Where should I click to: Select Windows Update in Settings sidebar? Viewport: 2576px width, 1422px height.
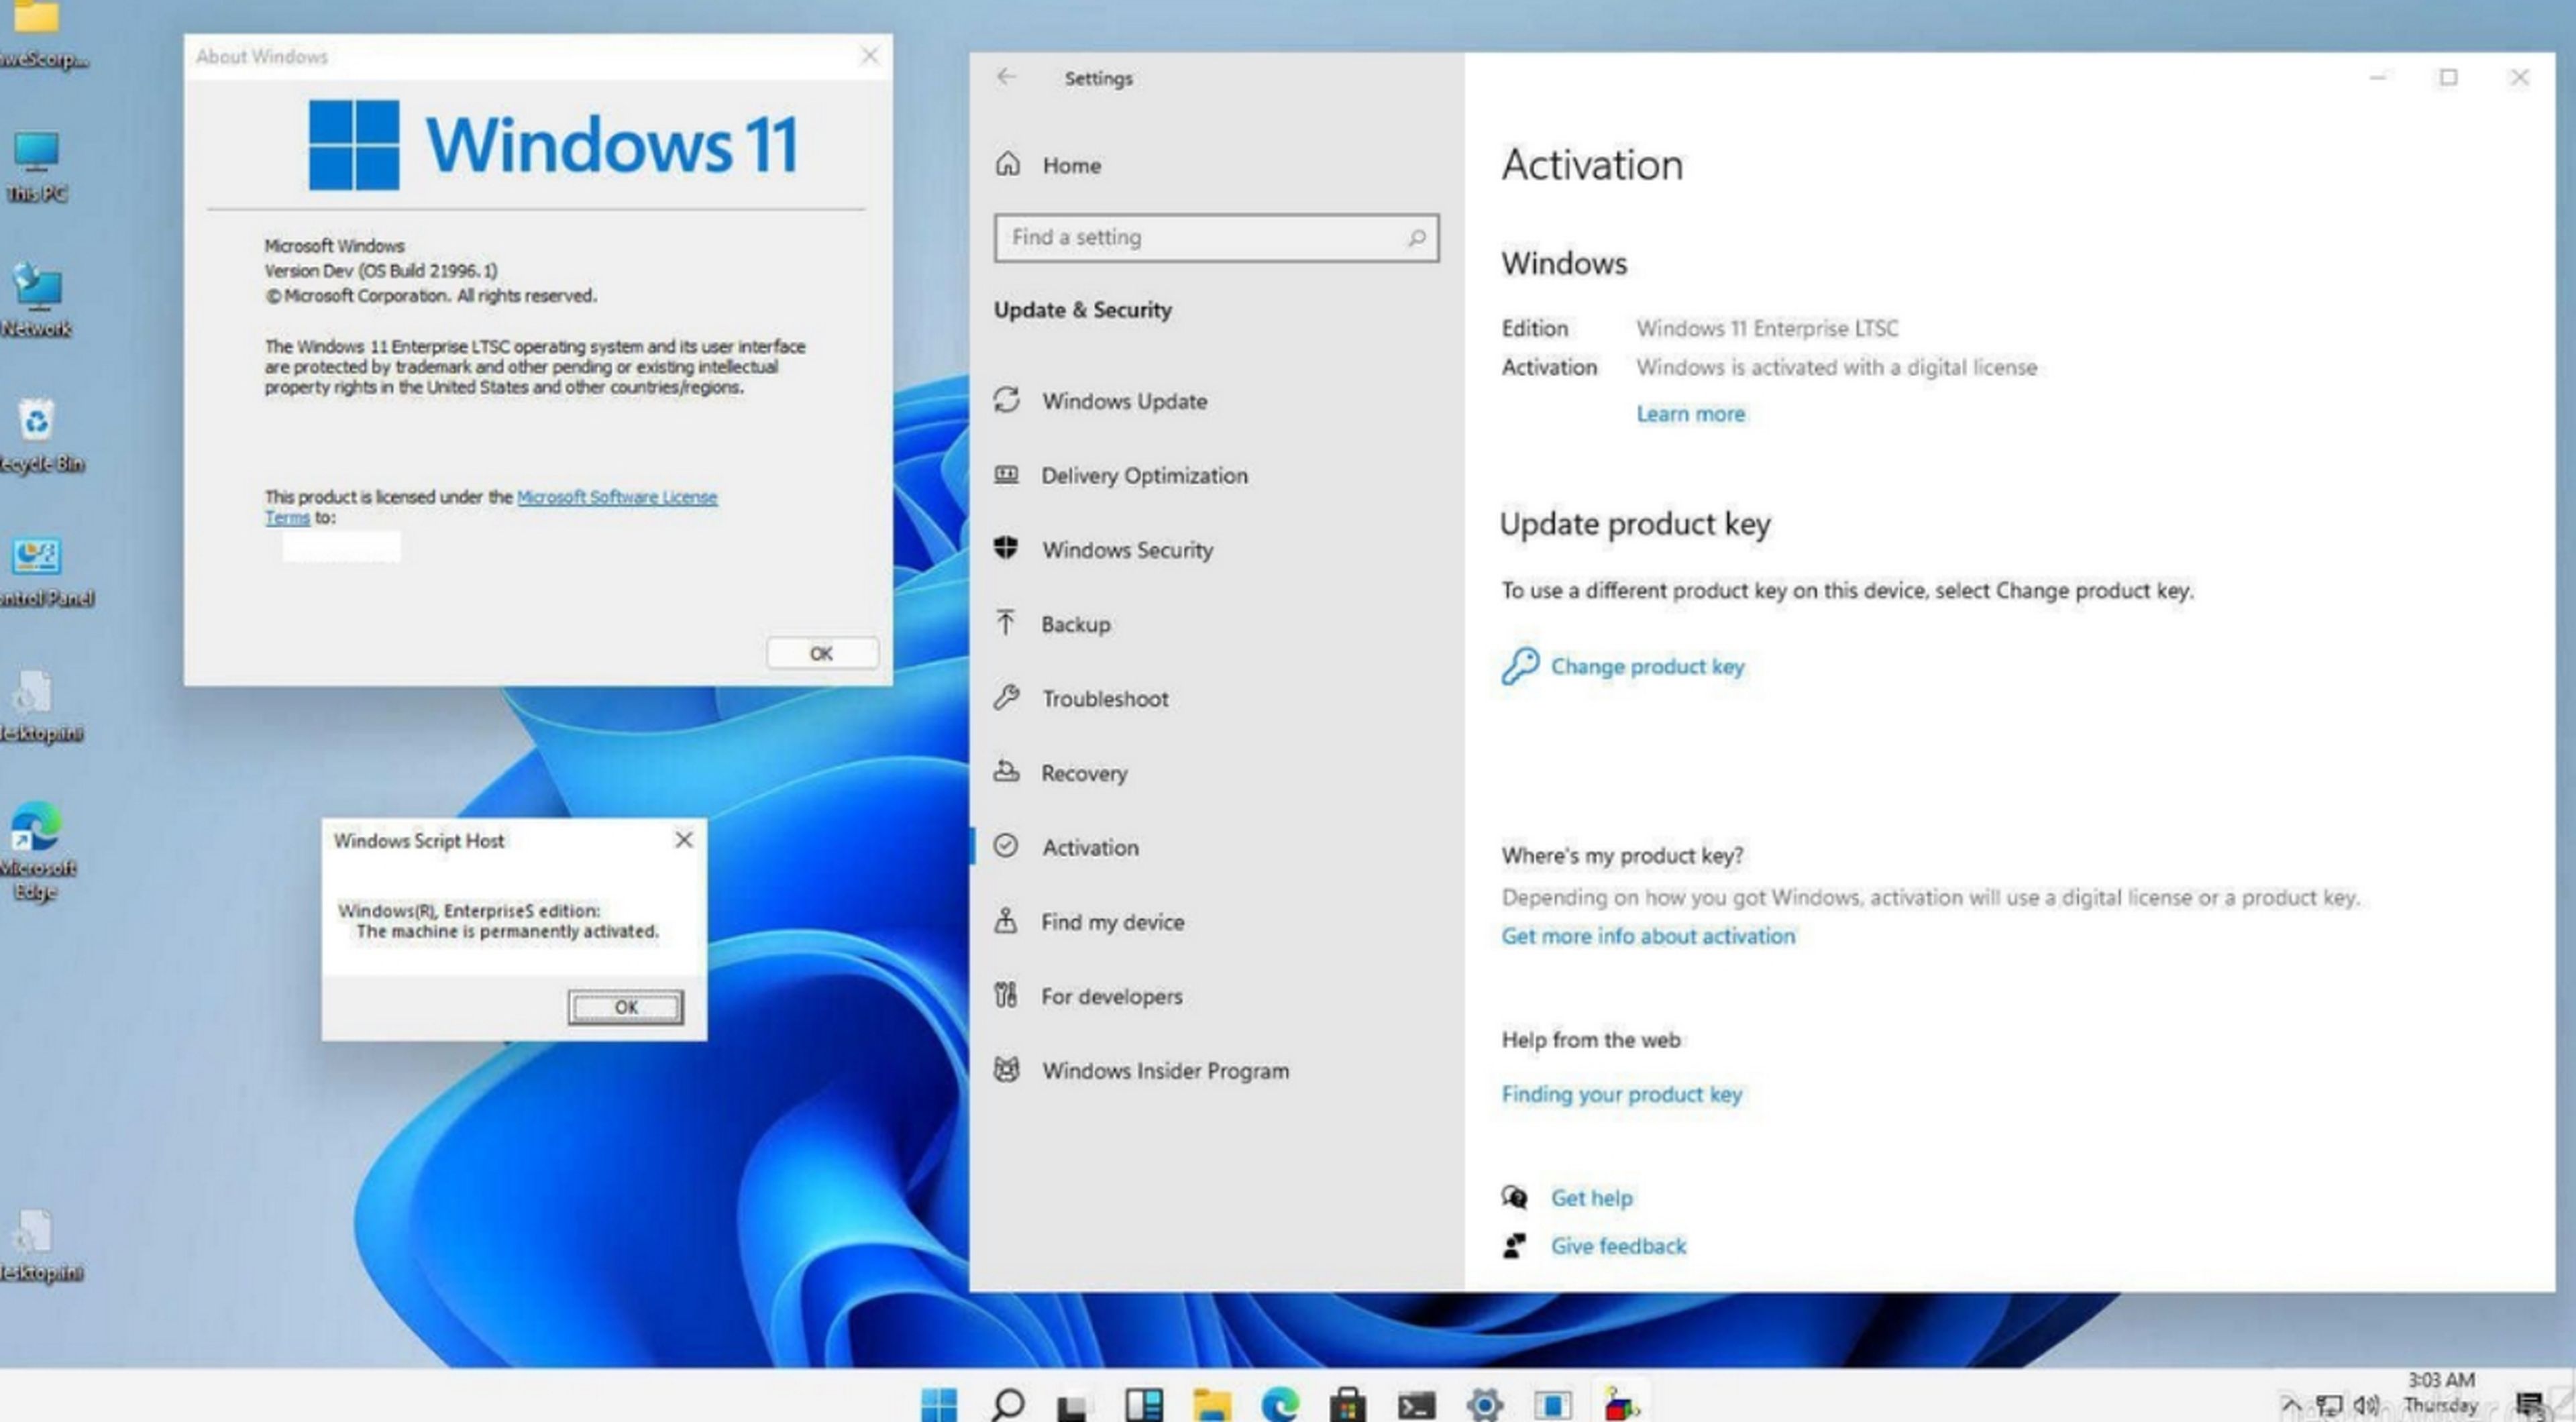coord(1122,399)
